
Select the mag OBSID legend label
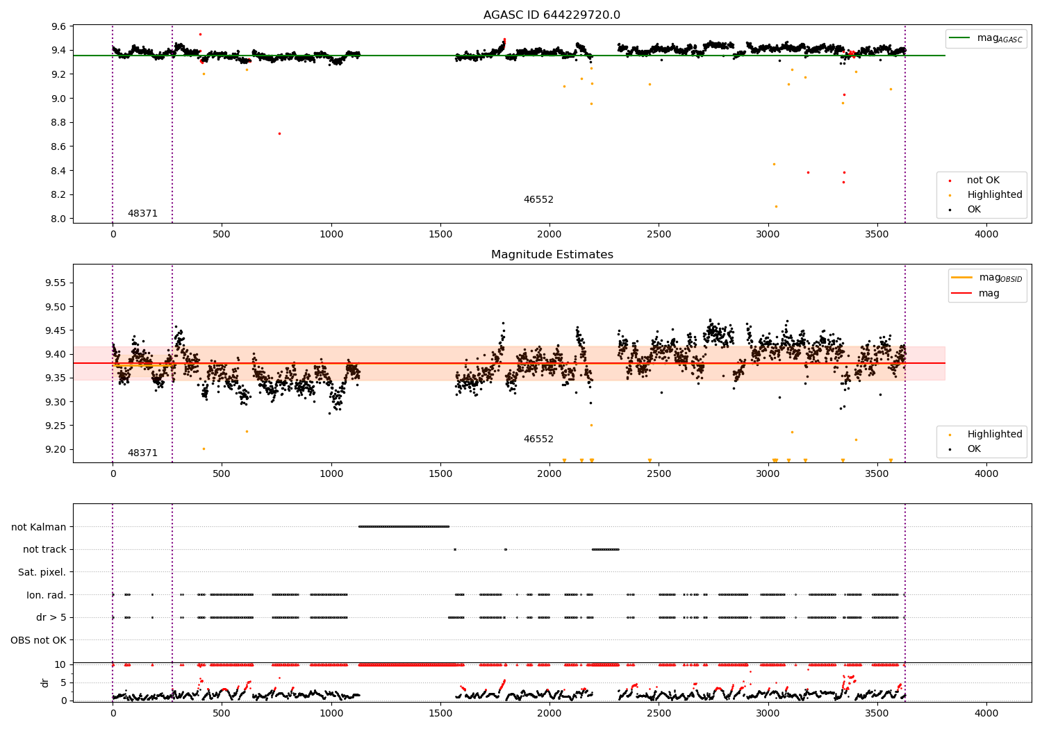[x=1000, y=278]
